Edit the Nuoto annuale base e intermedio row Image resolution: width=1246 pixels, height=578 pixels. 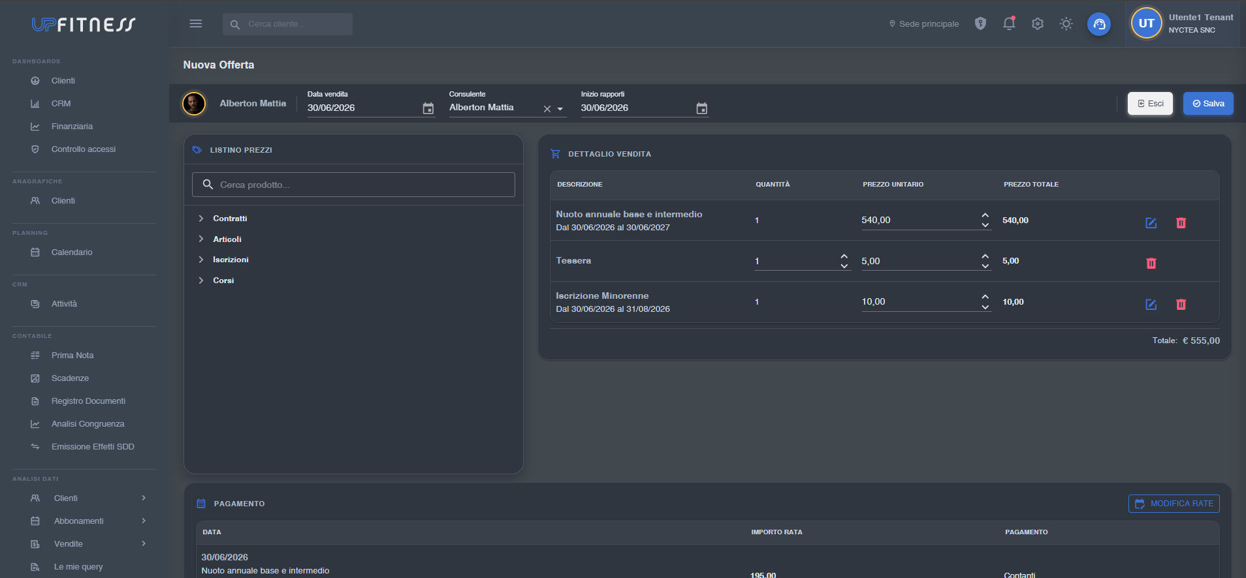click(x=1151, y=223)
